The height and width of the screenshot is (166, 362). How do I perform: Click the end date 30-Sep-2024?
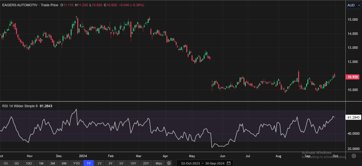pos(215,163)
